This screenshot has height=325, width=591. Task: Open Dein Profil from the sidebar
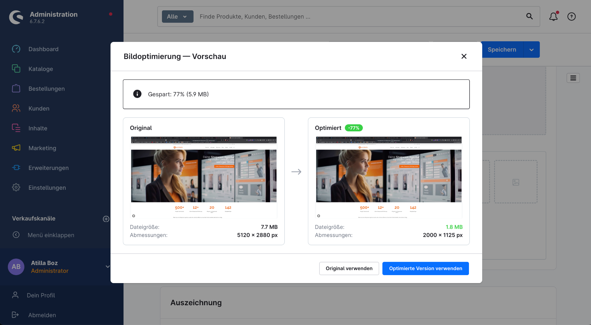pyautogui.click(x=41, y=295)
